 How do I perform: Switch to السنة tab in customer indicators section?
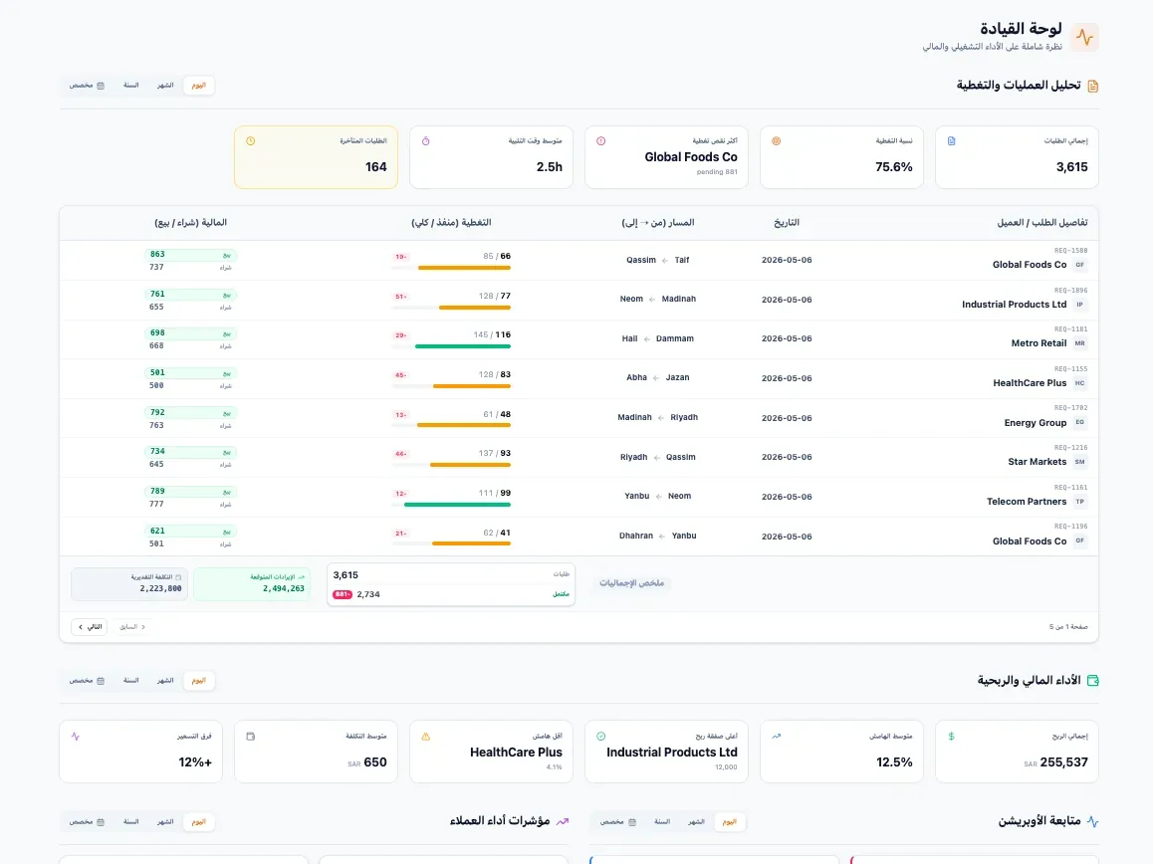coord(130,822)
